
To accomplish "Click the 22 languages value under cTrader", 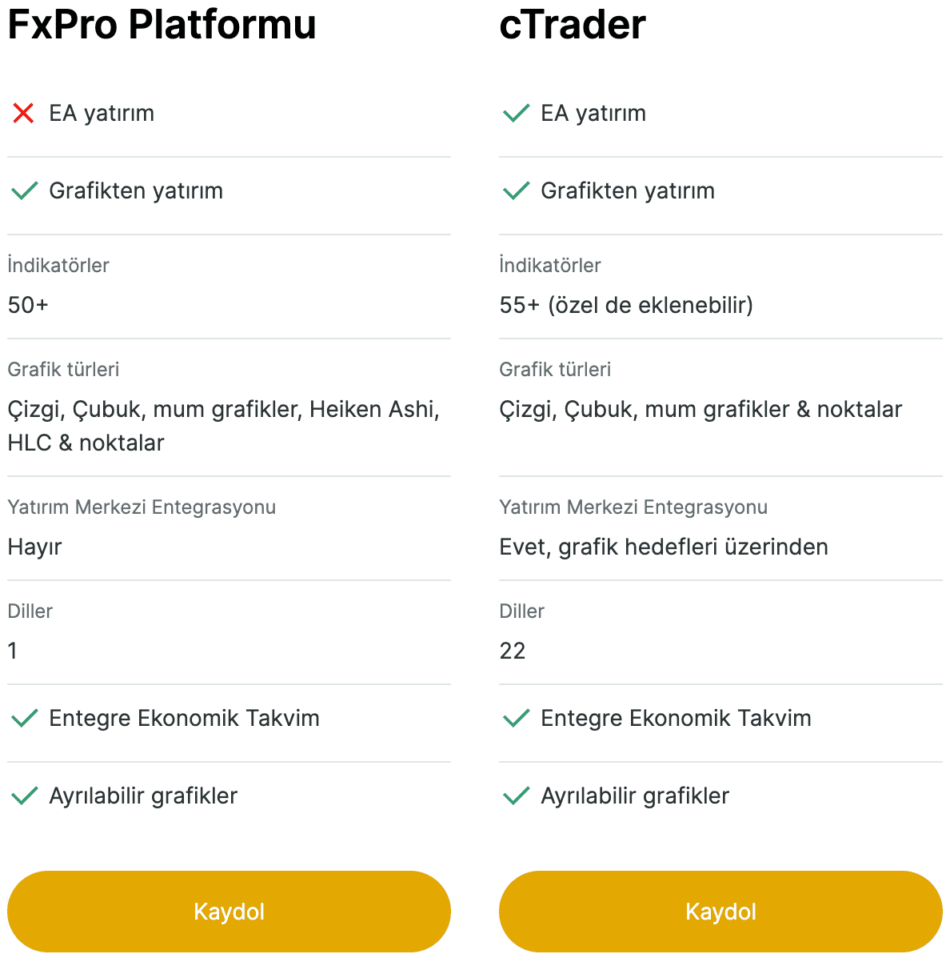I will click(x=513, y=651).
